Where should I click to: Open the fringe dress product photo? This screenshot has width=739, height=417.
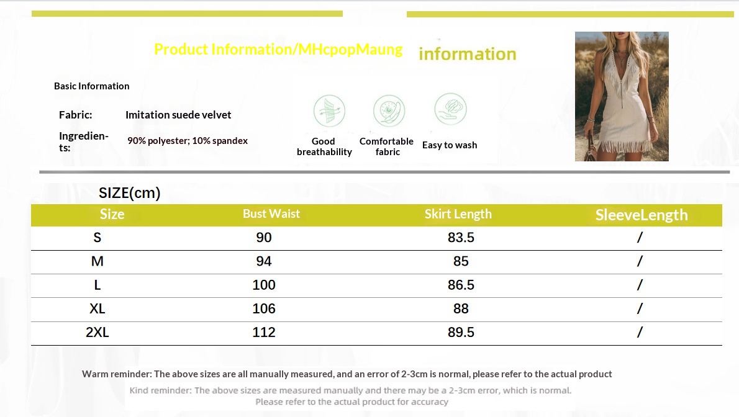622,96
